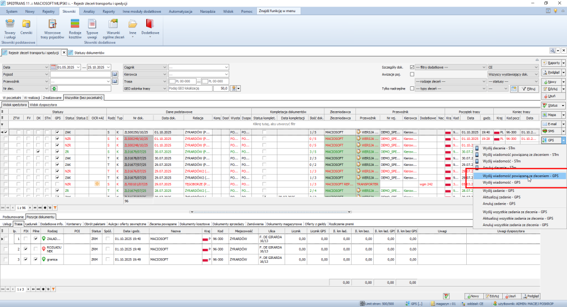
Task: Click the Dodatkowe red book icon
Action: pos(150,24)
